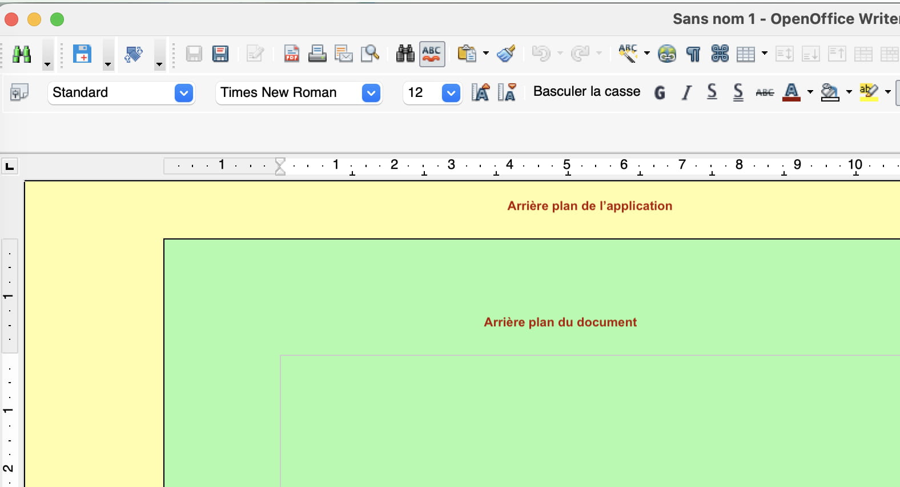
Task: Click the Format Paintbrush icon
Action: [x=507, y=54]
